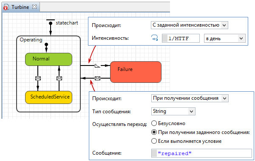Open the С заданной интенсивностью dropdown
Screen dimensions: 255x161
[x=190, y=25]
